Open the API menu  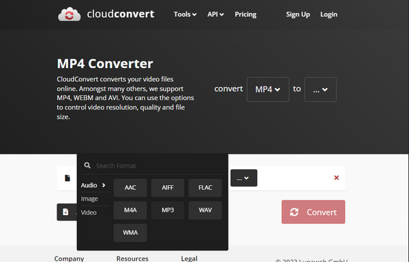click(215, 14)
